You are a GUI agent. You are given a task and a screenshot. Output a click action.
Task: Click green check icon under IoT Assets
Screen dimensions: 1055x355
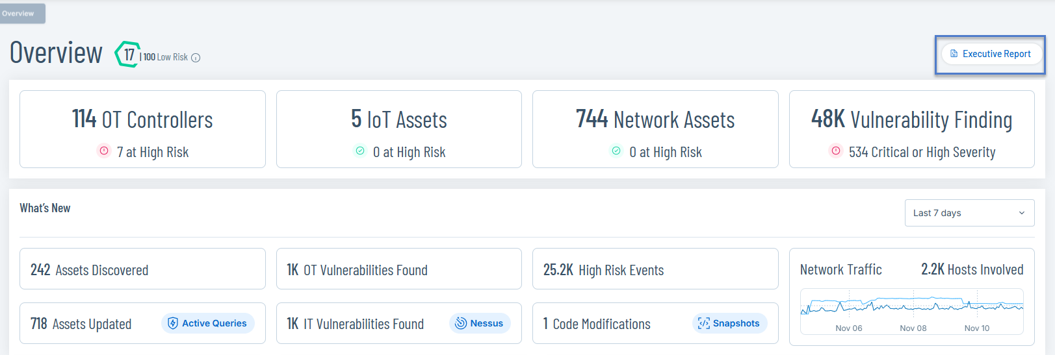360,151
